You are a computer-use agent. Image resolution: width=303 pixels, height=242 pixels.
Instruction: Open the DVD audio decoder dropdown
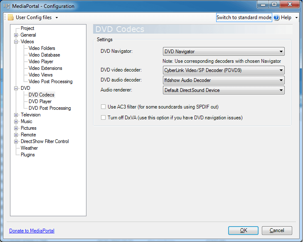(224, 80)
